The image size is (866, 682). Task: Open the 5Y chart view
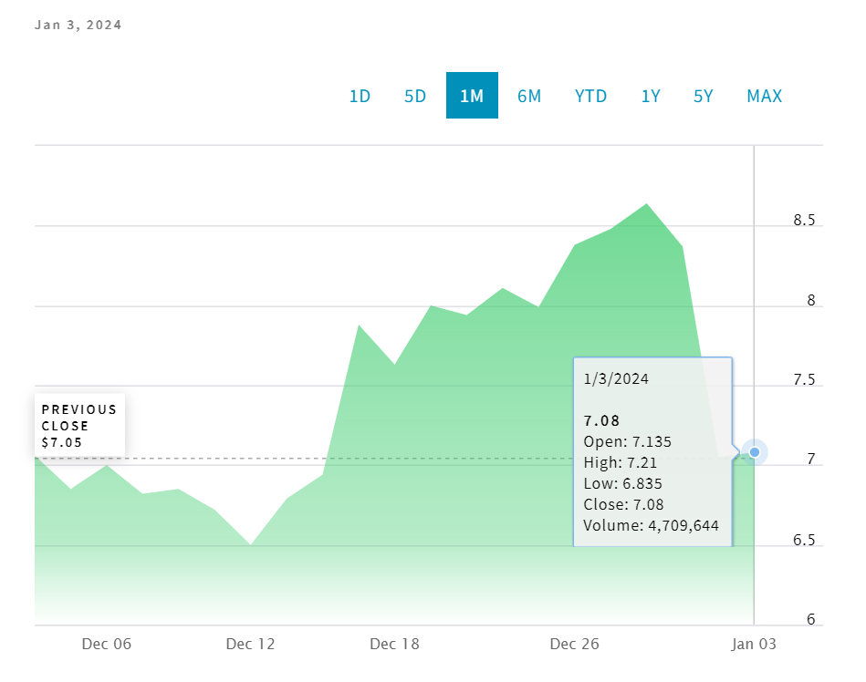(x=703, y=96)
